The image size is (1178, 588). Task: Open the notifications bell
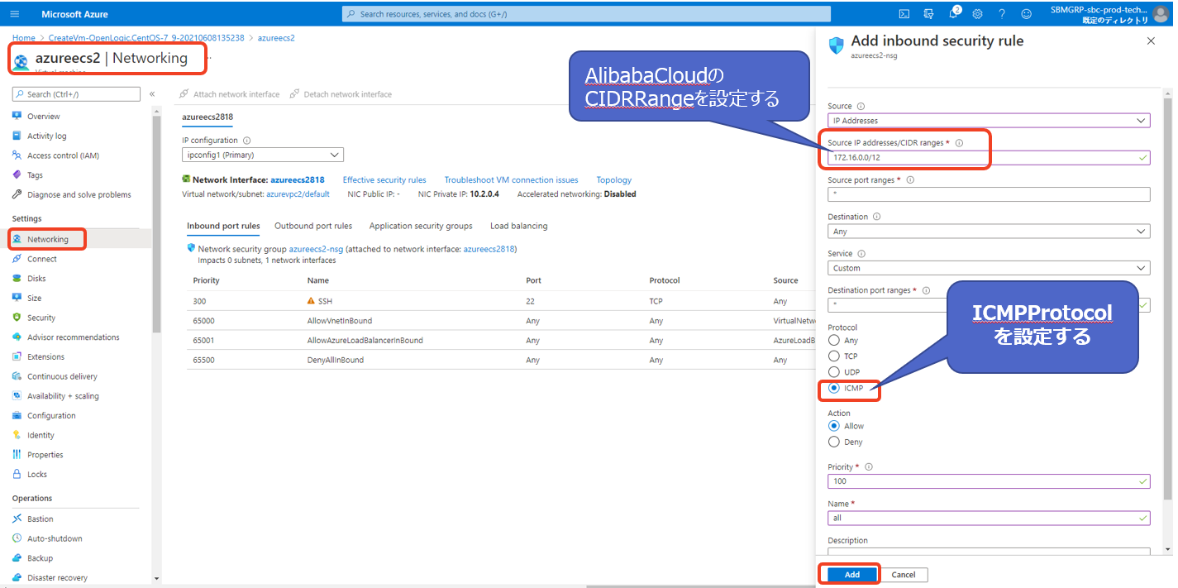(953, 14)
